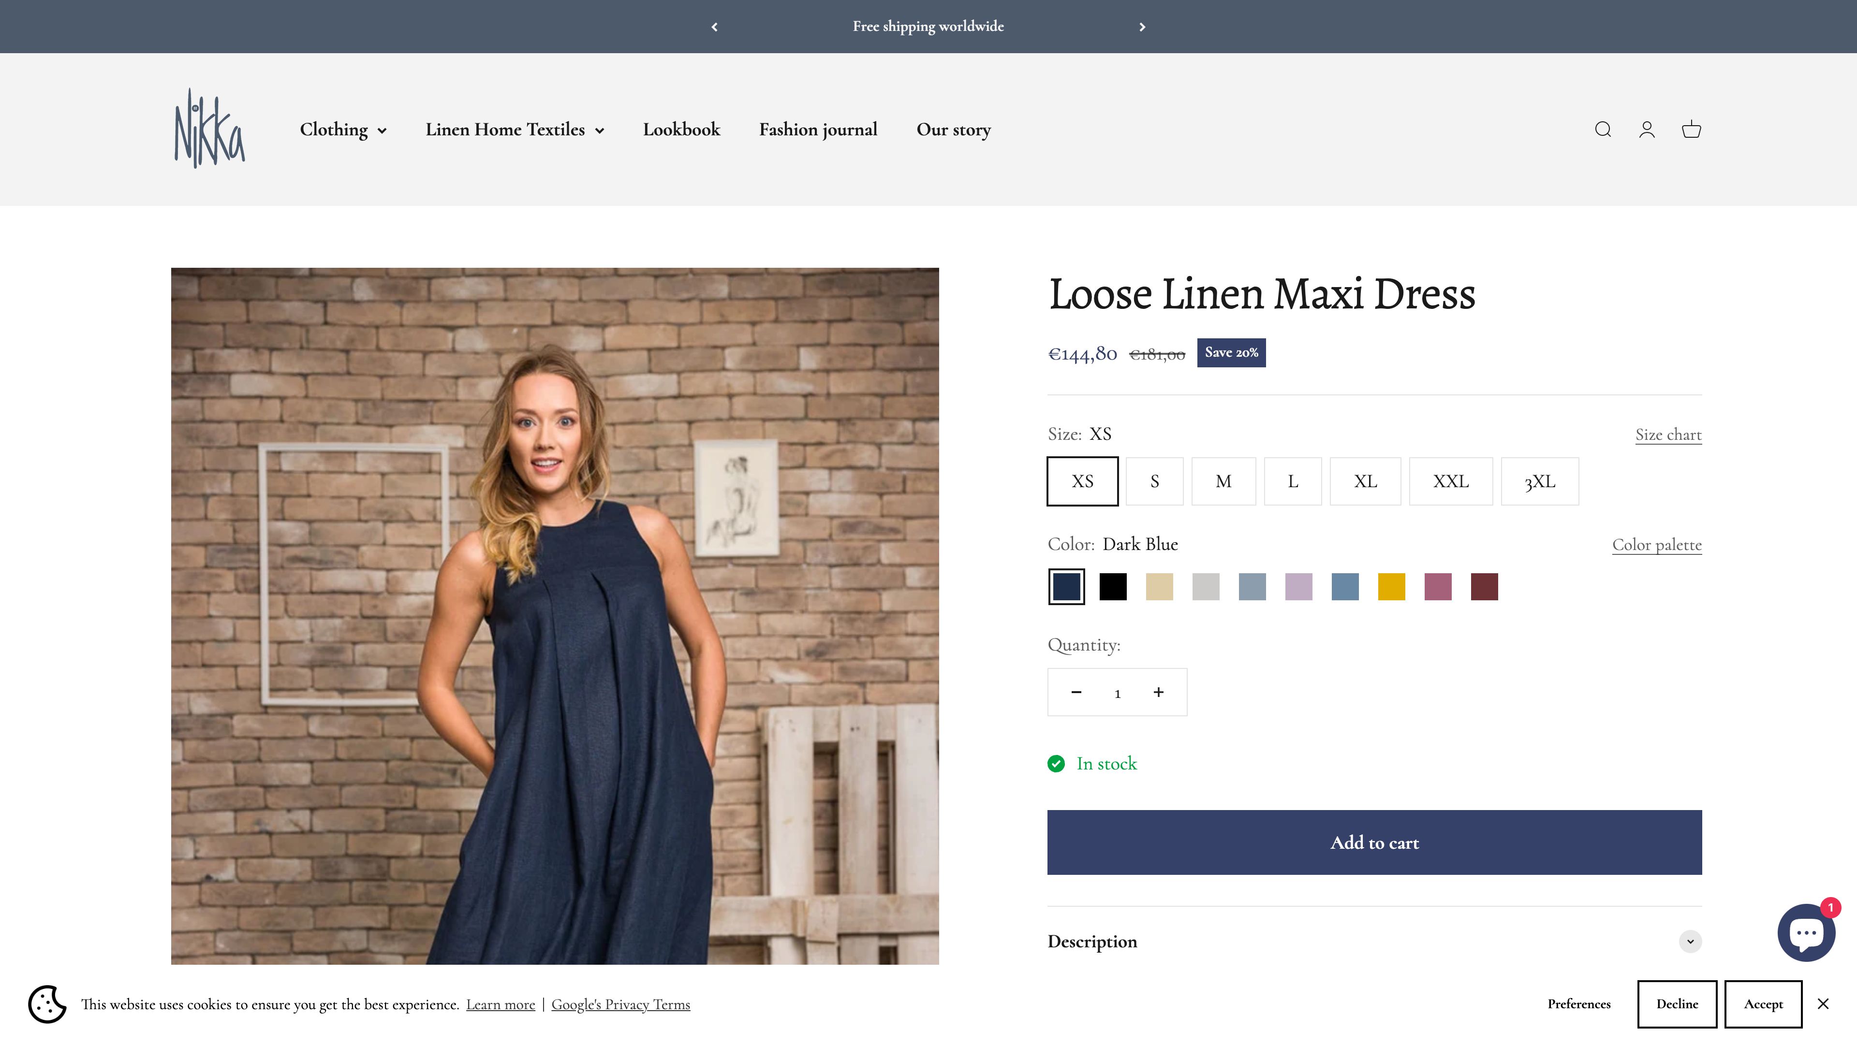Open the Linen Home Textiles dropdown
The image size is (1857, 1044).
click(514, 130)
